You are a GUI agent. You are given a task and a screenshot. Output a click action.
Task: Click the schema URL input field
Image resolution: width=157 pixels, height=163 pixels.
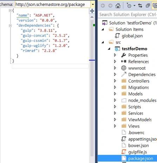click(53, 5)
